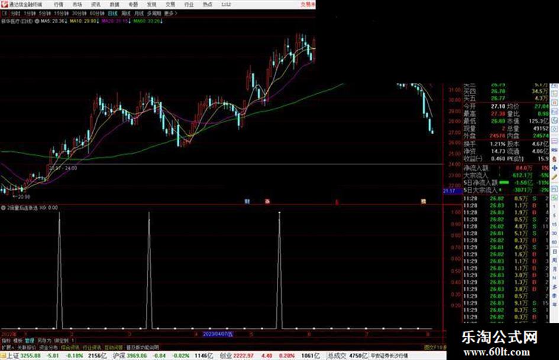The image size is (559, 360).
Task: Open the 互动问答 tab
Action: click(x=114, y=347)
